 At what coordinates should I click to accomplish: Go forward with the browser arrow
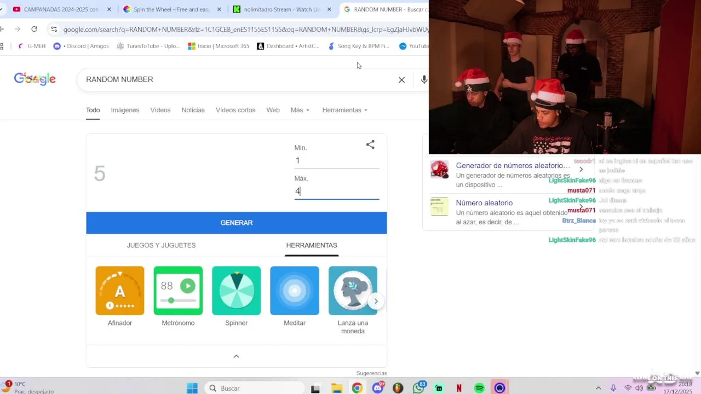tap(18, 29)
